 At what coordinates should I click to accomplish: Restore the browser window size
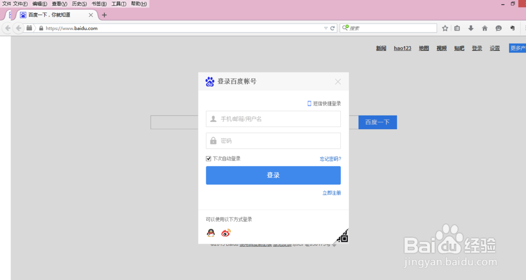pyautogui.click(x=513, y=4)
